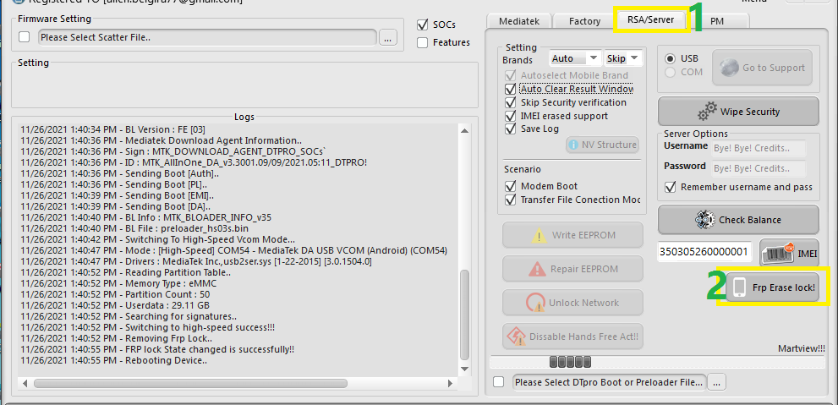Select the COM radio button
838x405 pixels.
670,72
